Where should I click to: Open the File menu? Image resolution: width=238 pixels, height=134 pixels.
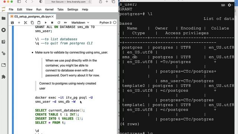pos(11,9)
